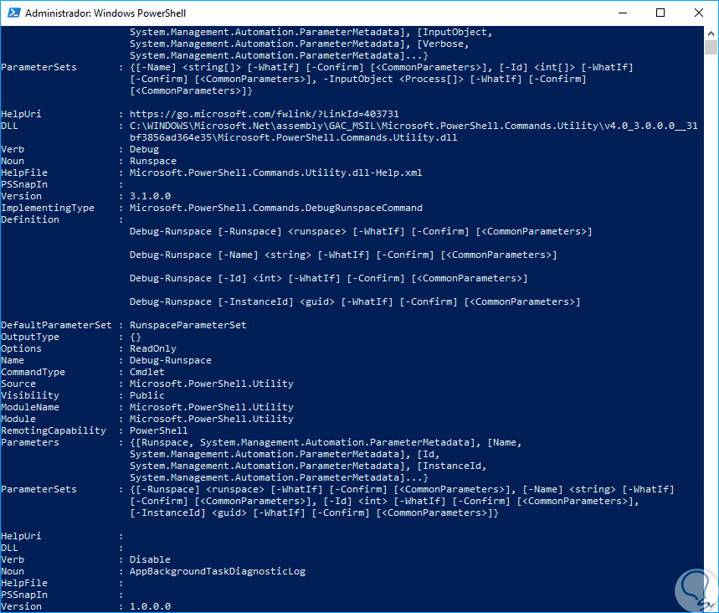Click the "Cmdlet" CommandType value

(x=147, y=372)
